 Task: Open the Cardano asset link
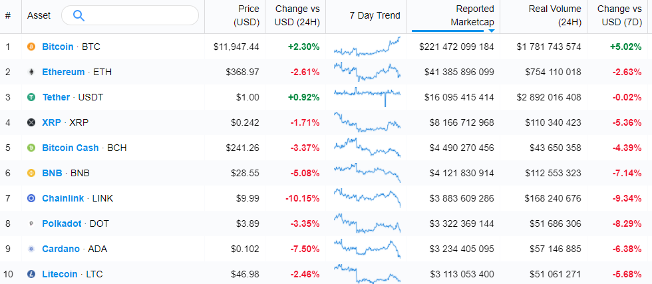coord(61,249)
